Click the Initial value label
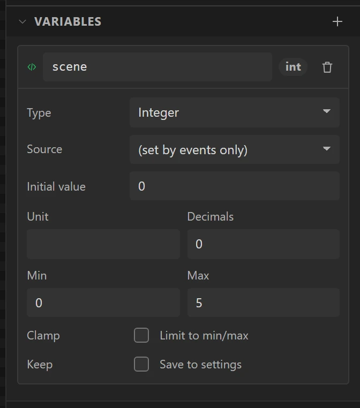The image size is (360, 408). tap(56, 186)
